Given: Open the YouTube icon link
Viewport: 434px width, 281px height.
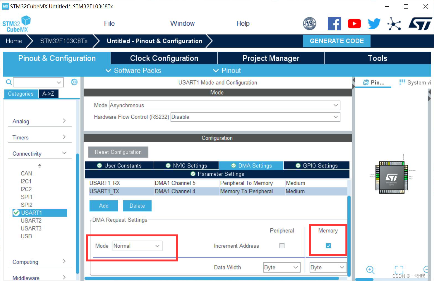Looking at the screenshot, I should (354, 24).
